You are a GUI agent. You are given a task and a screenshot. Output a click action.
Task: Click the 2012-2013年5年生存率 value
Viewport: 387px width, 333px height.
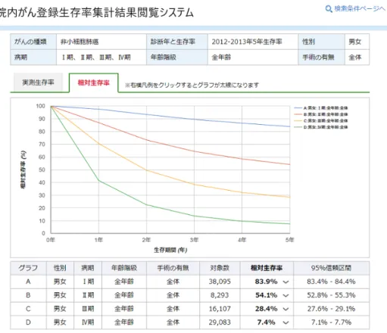point(247,42)
